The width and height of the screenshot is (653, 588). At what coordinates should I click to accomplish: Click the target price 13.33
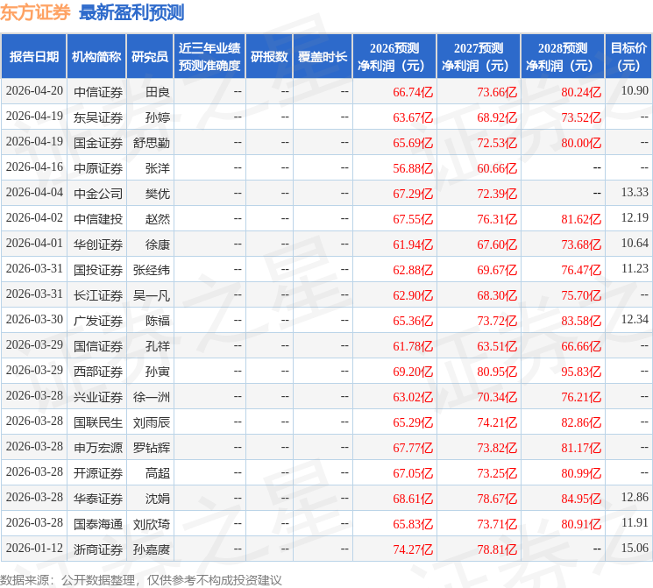point(635,193)
